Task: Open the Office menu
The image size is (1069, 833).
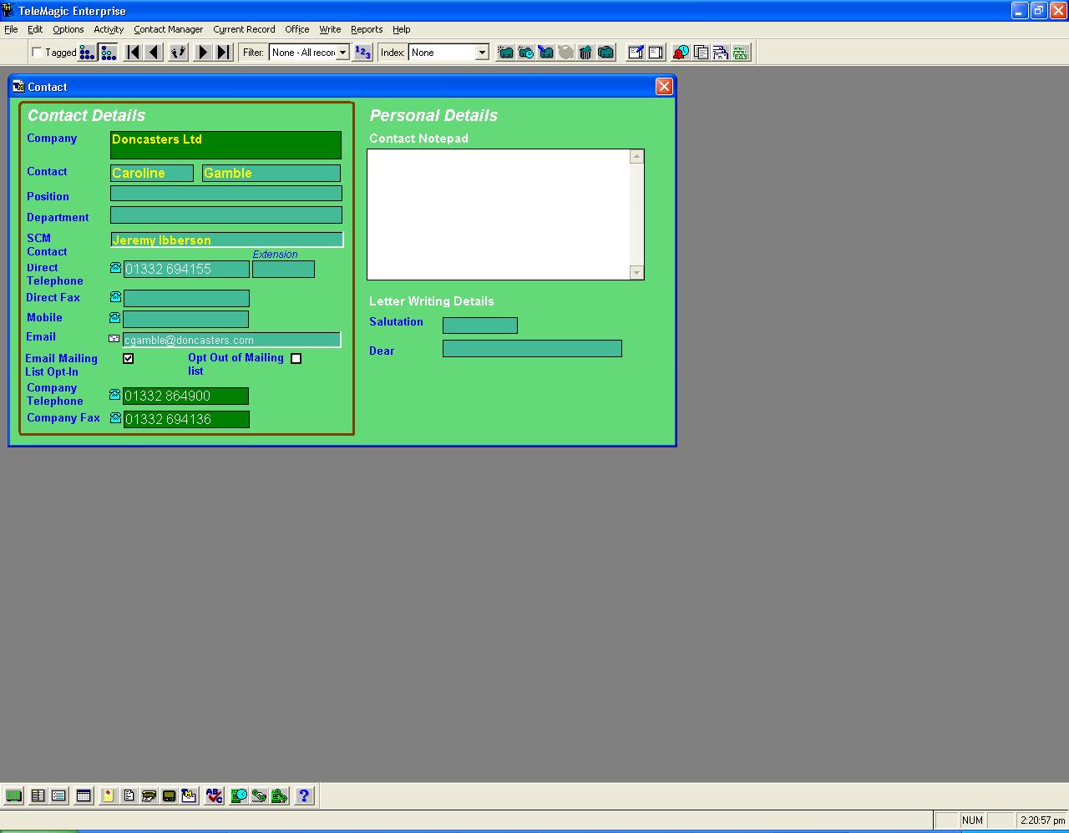Action: [x=297, y=29]
